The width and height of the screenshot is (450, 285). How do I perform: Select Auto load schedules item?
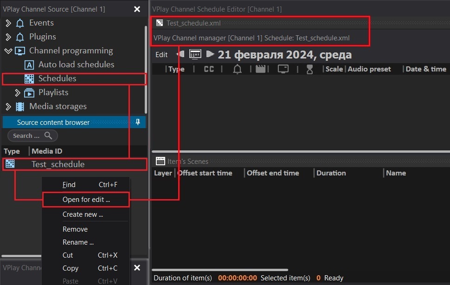[x=77, y=65]
